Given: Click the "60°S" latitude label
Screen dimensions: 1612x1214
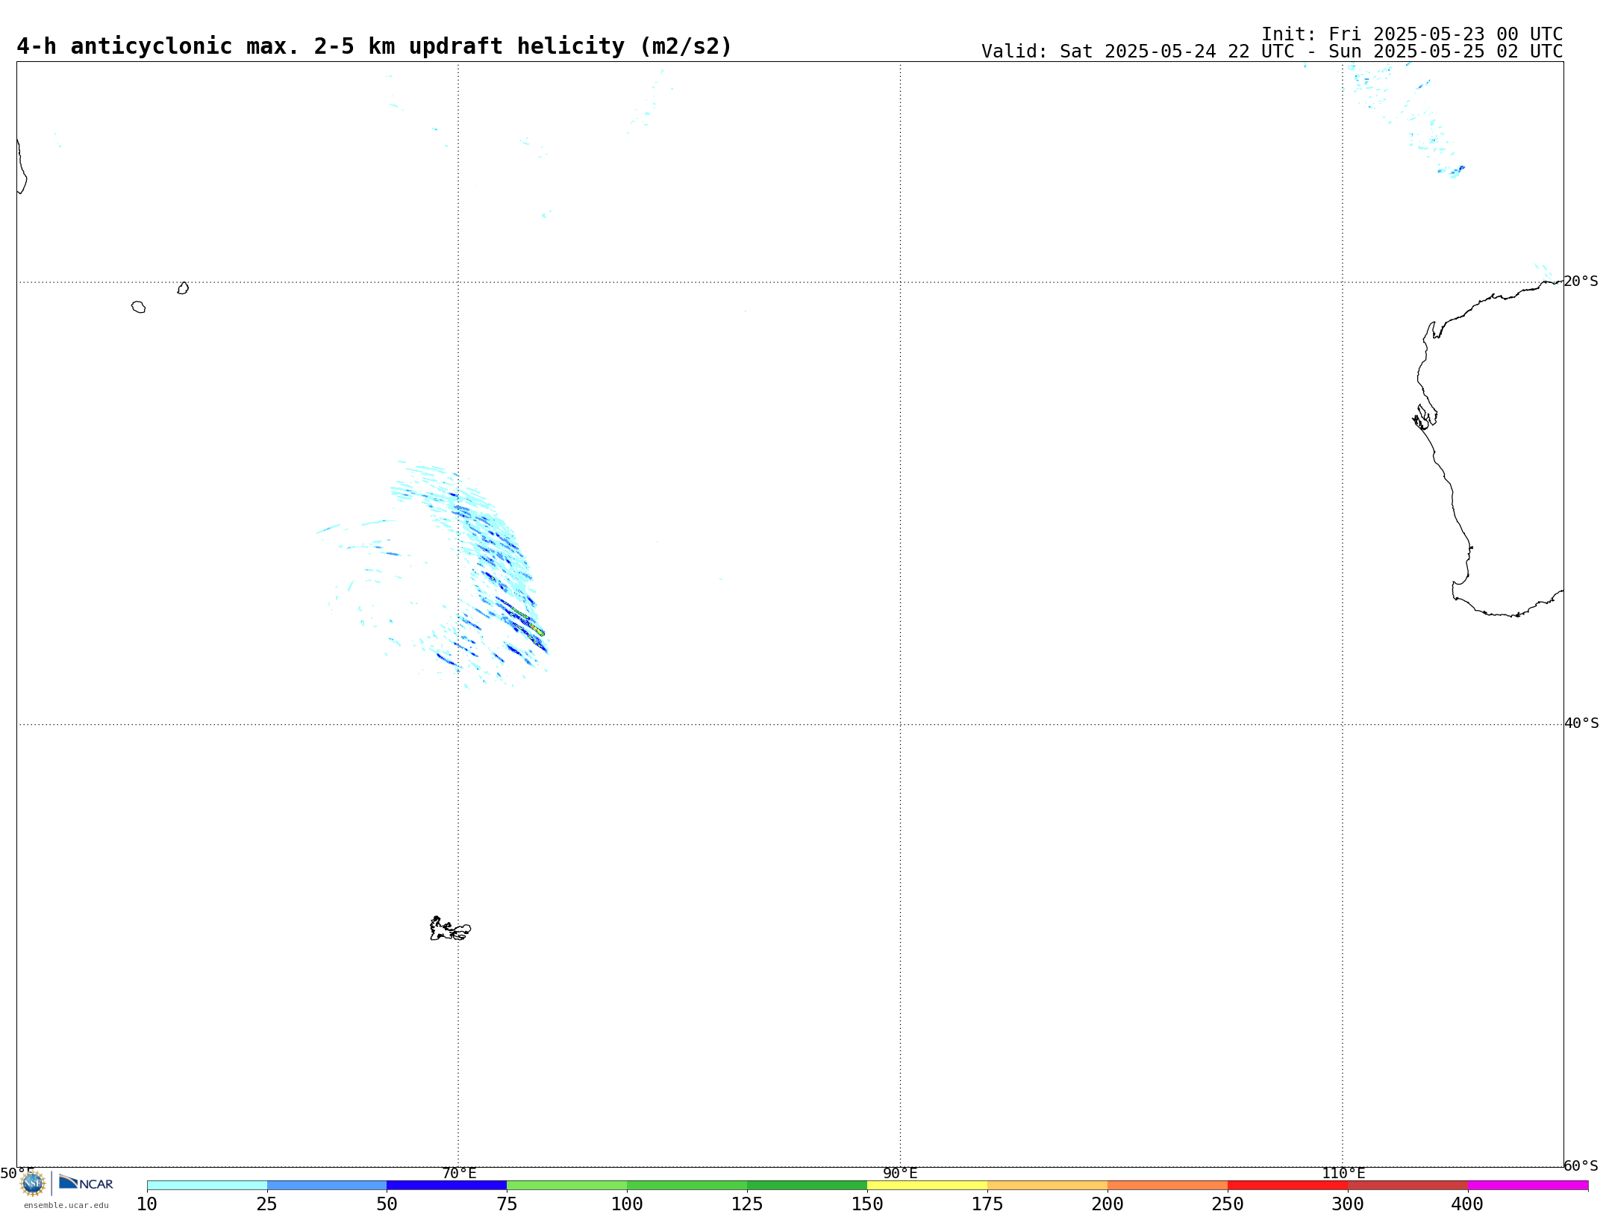Looking at the screenshot, I should pos(1581,1165).
